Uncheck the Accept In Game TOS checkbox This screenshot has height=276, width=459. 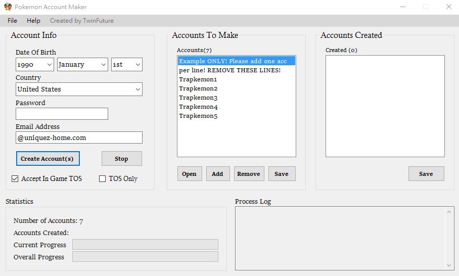15,179
